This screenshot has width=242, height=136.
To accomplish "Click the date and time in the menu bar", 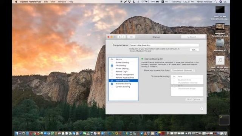I will [183, 2].
